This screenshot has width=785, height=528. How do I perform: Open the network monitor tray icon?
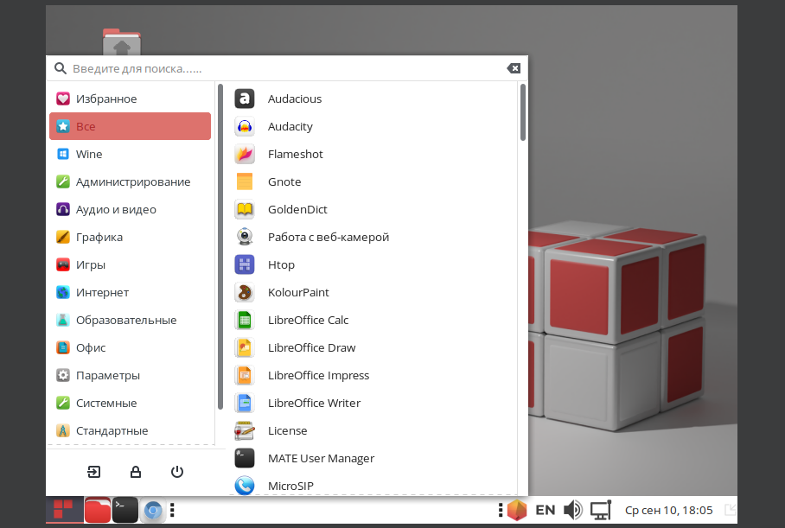pyautogui.click(x=601, y=510)
